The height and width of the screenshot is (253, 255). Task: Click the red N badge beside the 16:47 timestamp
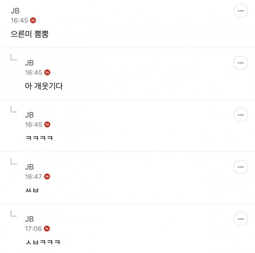pos(47,176)
